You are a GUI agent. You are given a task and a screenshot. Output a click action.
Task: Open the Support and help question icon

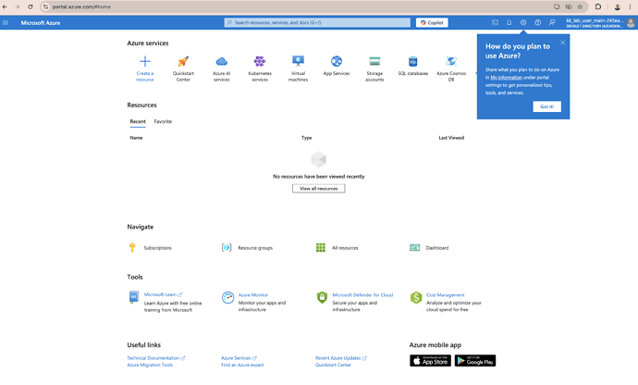(537, 23)
